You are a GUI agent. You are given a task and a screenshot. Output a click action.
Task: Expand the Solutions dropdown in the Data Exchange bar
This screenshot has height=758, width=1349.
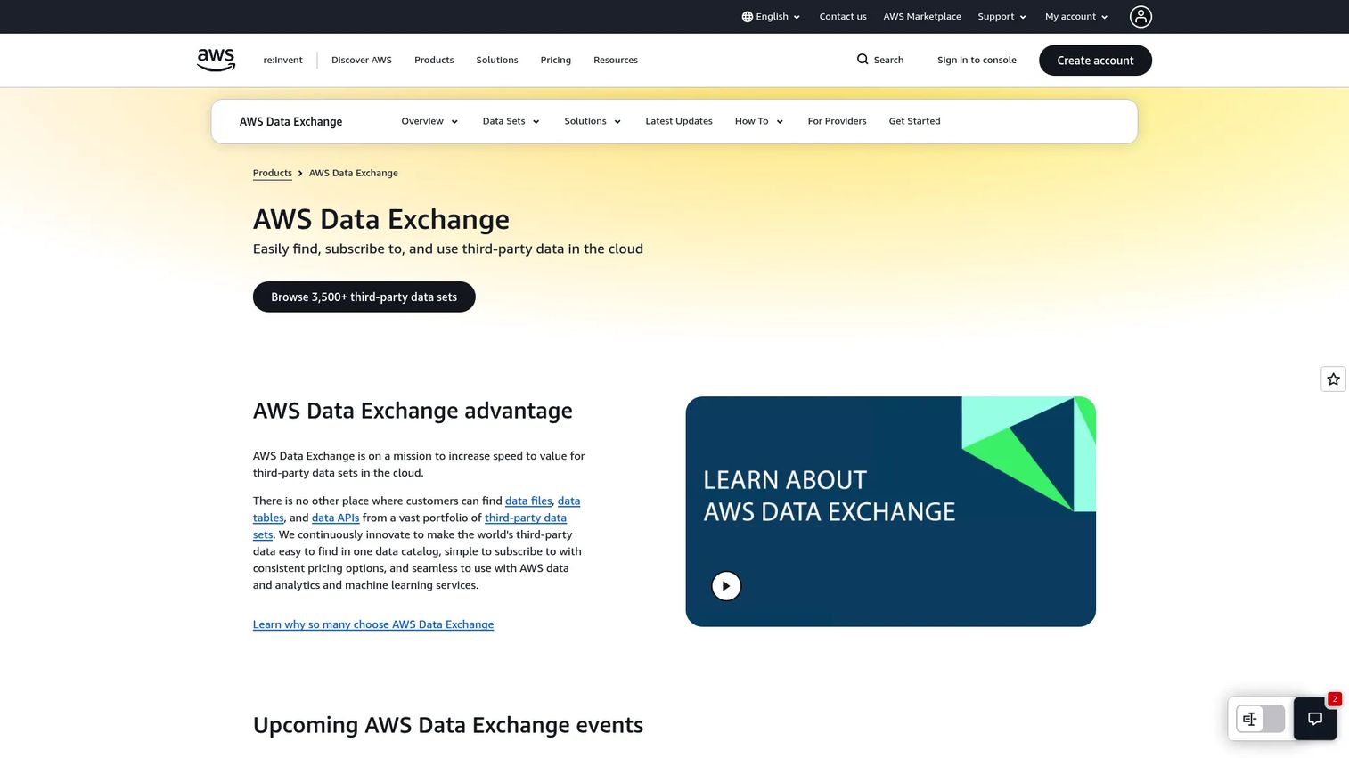tap(593, 121)
